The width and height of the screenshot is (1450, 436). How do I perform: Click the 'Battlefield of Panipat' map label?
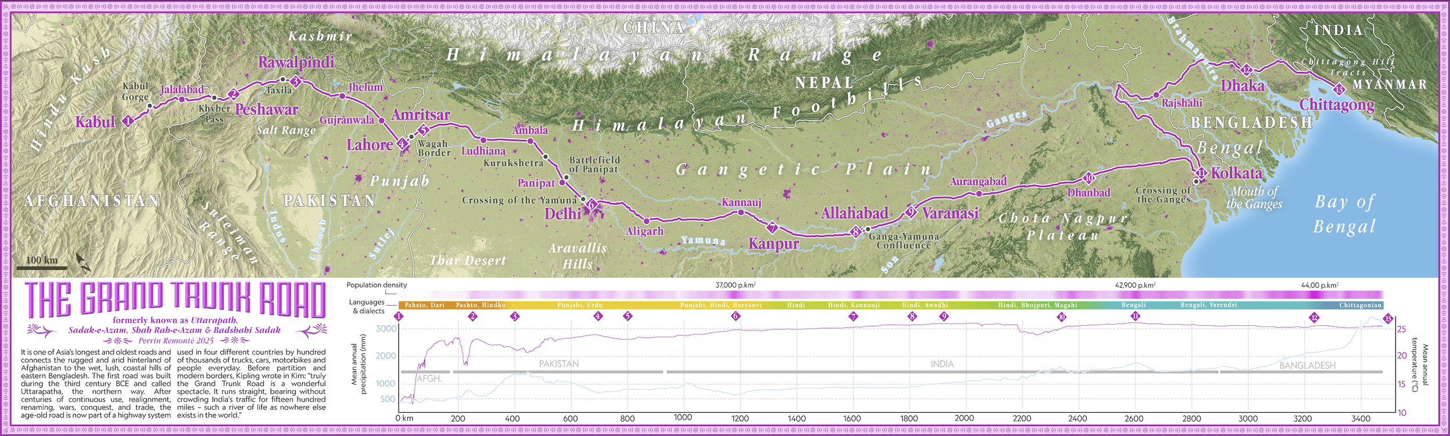[x=594, y=165]
